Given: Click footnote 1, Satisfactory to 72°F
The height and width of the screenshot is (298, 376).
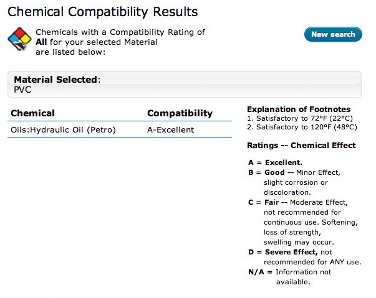Looking at the screenshot, I should pos(299,118).
